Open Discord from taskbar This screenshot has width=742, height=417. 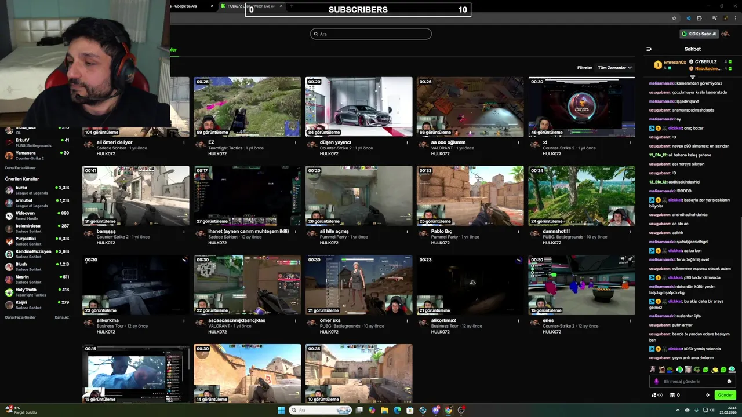click(x=435, y=410)
